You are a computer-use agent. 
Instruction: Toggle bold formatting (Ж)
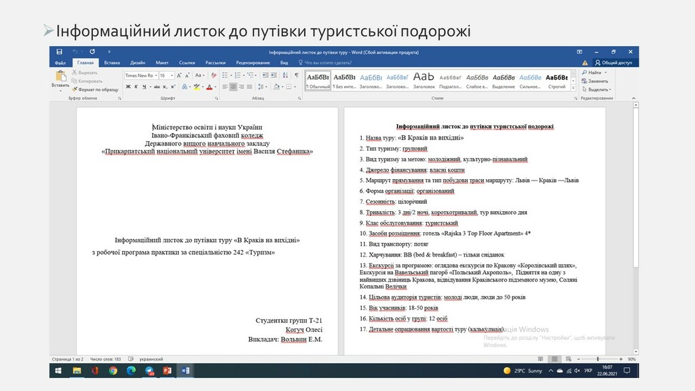click(128, 87)
